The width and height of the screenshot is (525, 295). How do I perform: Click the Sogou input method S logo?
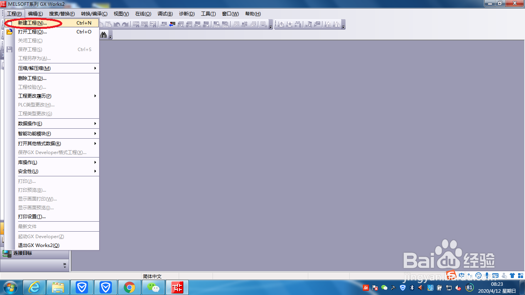click(451, 274)
